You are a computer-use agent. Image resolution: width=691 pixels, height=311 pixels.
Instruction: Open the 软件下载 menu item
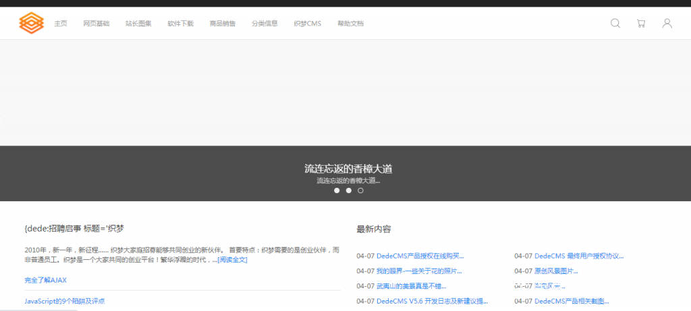click(x=180, y=24)
